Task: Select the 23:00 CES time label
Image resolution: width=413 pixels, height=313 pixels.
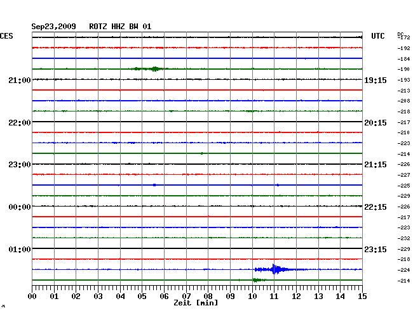Action: pyautogui.click(x=20, y=165)
